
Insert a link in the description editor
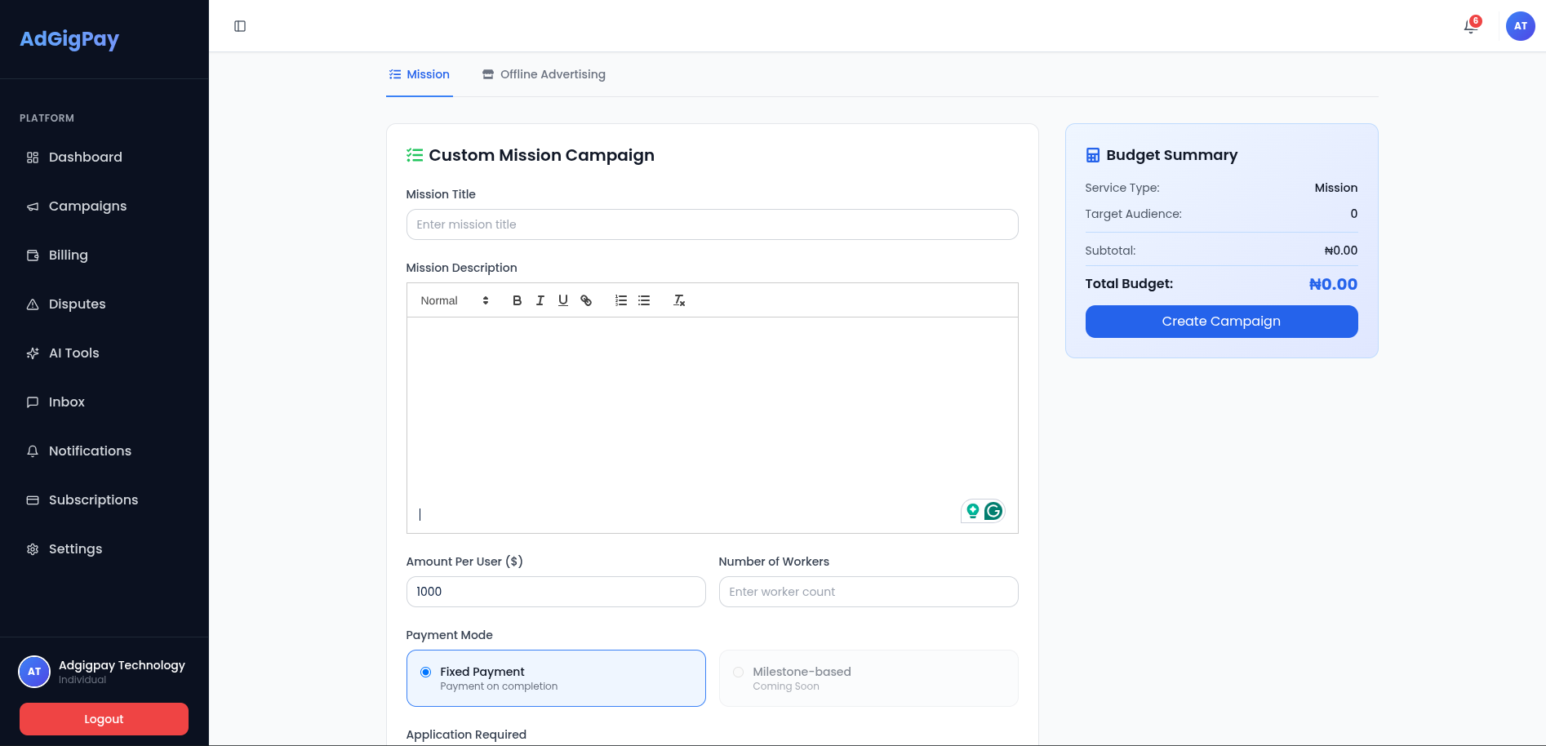click(x=586, y=300)
